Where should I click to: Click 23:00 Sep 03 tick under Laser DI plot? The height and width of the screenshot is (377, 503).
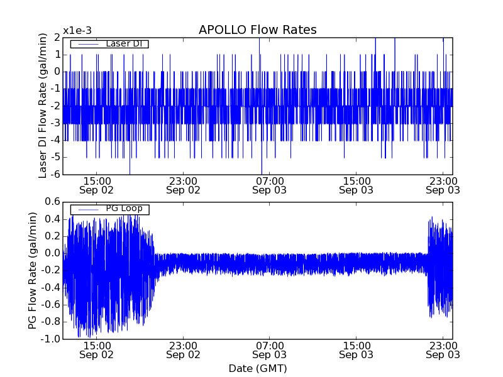click(x=443, y=185)
